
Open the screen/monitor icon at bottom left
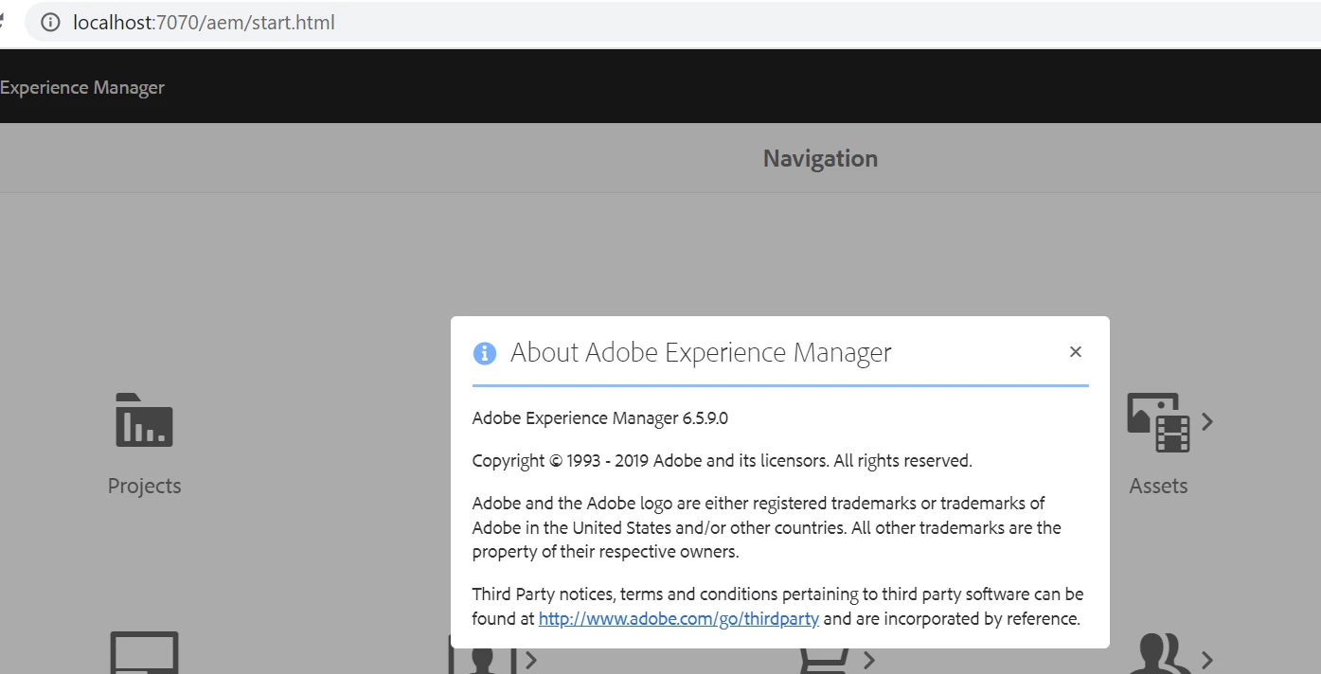[144, 652]
